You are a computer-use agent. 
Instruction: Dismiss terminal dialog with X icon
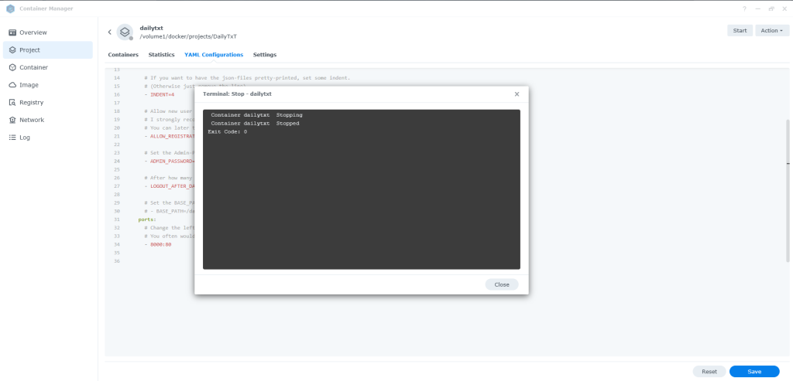click(x=517, y=94)
